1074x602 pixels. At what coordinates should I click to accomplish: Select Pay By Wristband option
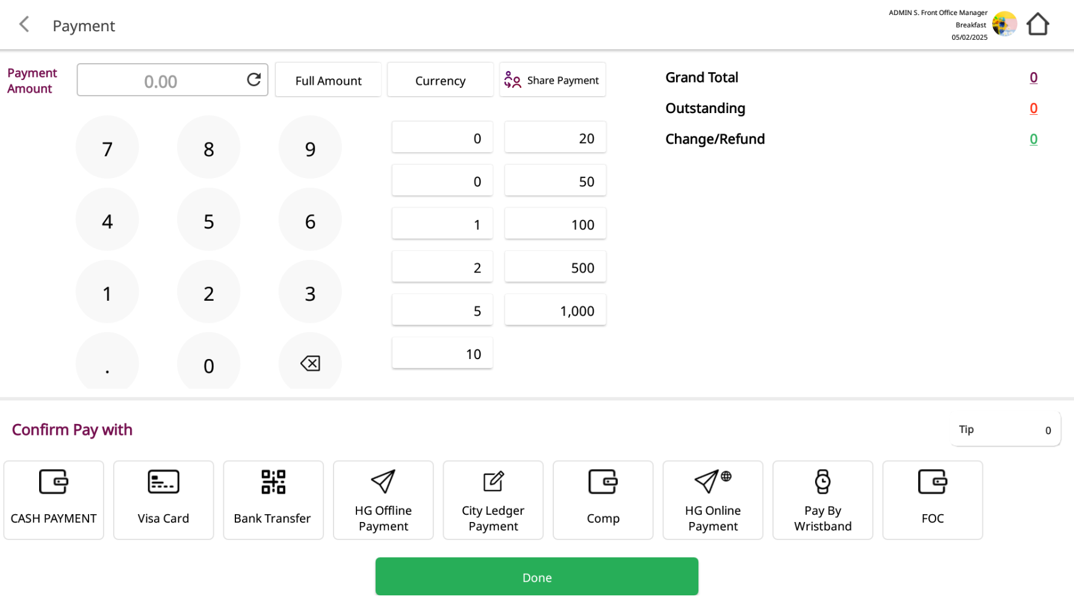[822, 500]
